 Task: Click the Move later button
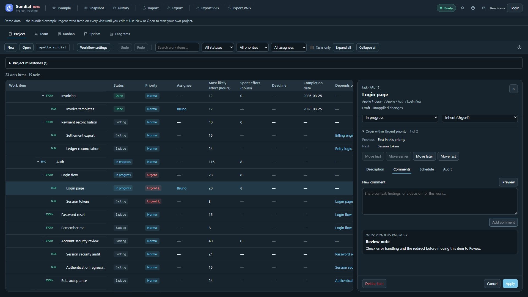pos(424,156)
